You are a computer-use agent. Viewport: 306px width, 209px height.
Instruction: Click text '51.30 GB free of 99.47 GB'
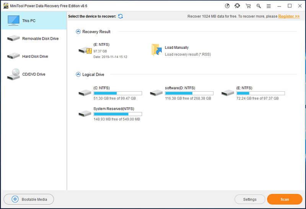pyautogui.click(x=114, y=99)
